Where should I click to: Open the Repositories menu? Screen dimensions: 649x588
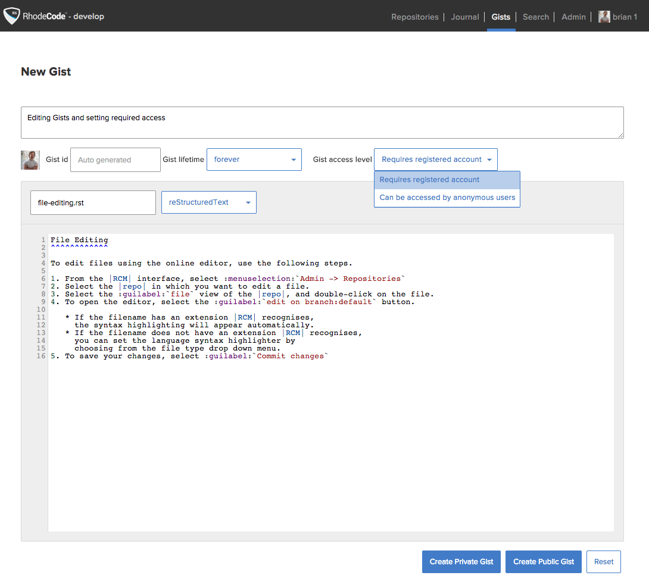(x=414, y=17)
